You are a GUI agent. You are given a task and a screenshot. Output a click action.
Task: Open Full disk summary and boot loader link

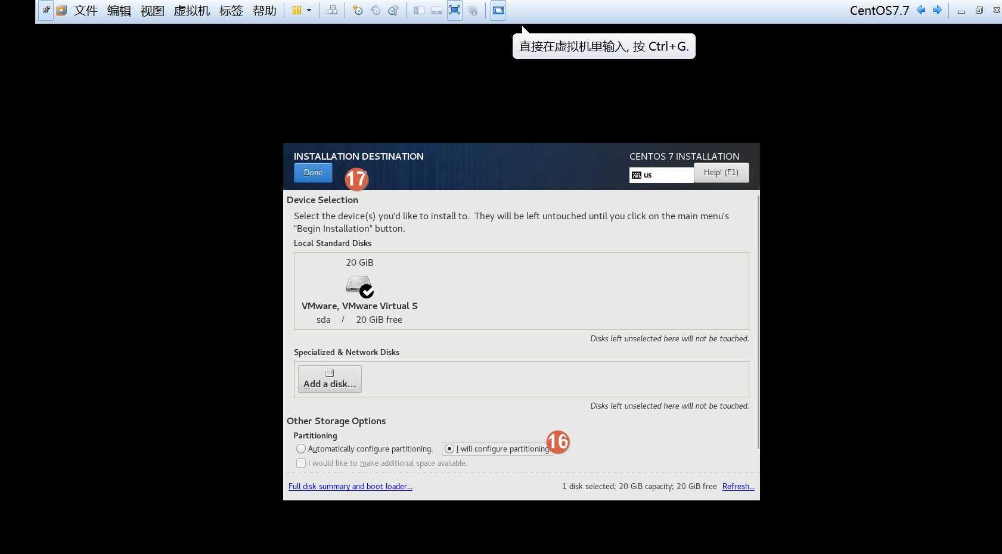coord(350,487)
